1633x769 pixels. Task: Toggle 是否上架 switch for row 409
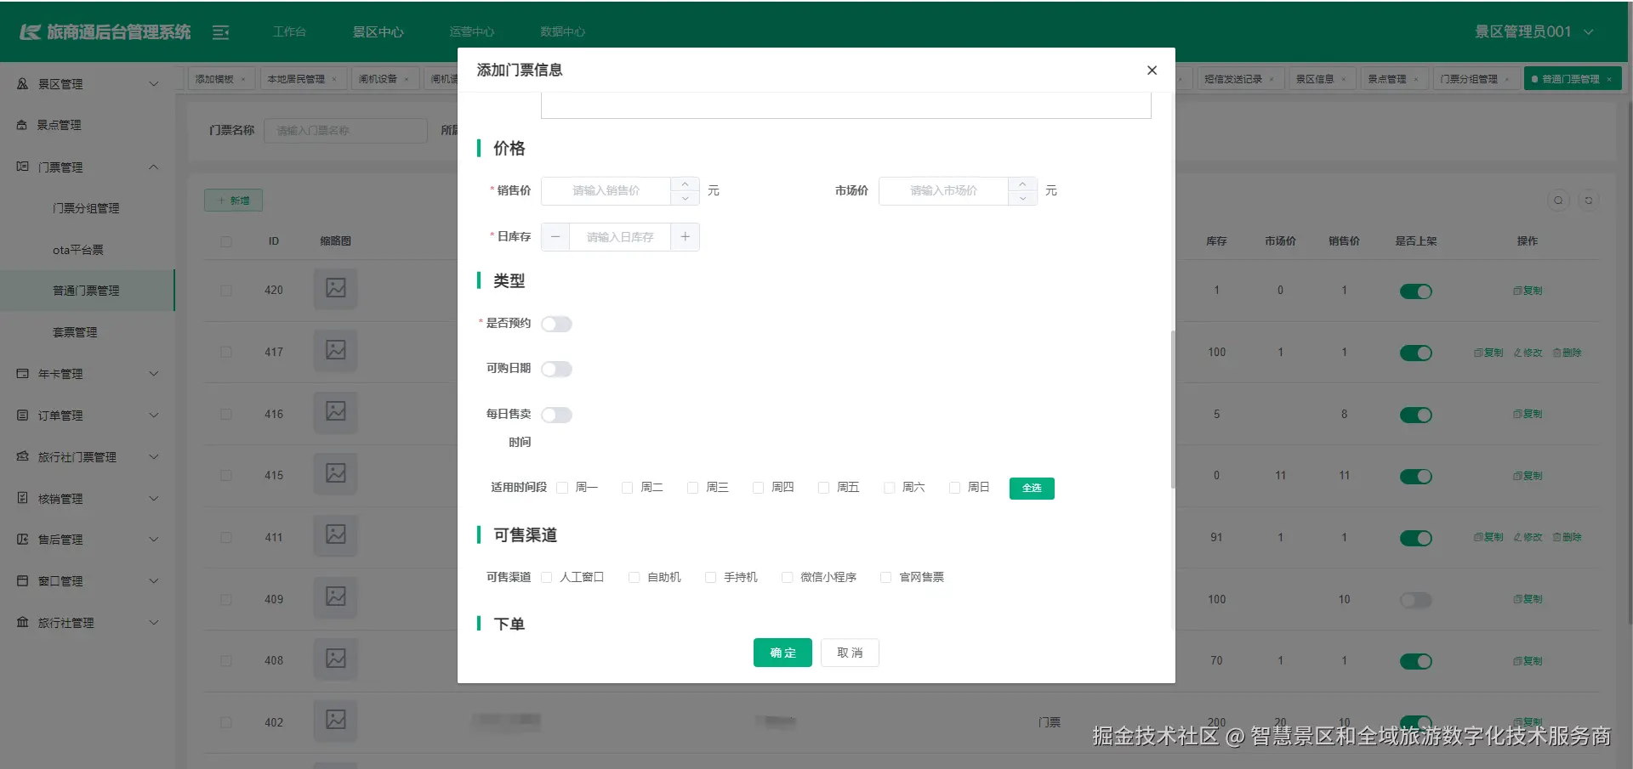tap(1416, 600)
